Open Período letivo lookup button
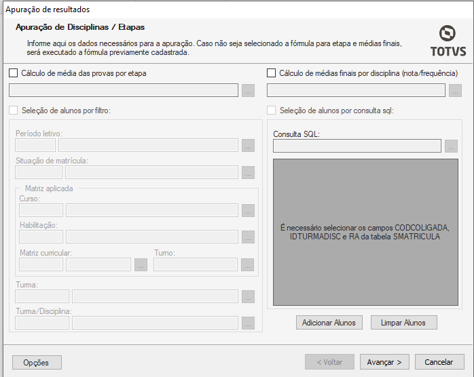Screen dimensions: 474x377 point(248,145)
